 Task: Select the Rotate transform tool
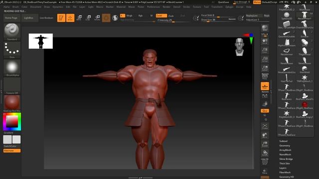tap(97, 18)
